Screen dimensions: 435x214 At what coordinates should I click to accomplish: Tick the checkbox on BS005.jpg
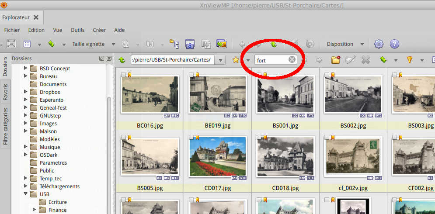tap(123, 137)
